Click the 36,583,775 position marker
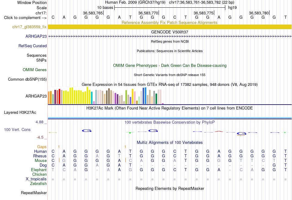Image resolution: width=292 pixels, height=200 pixels. click(x=204, y=13)
